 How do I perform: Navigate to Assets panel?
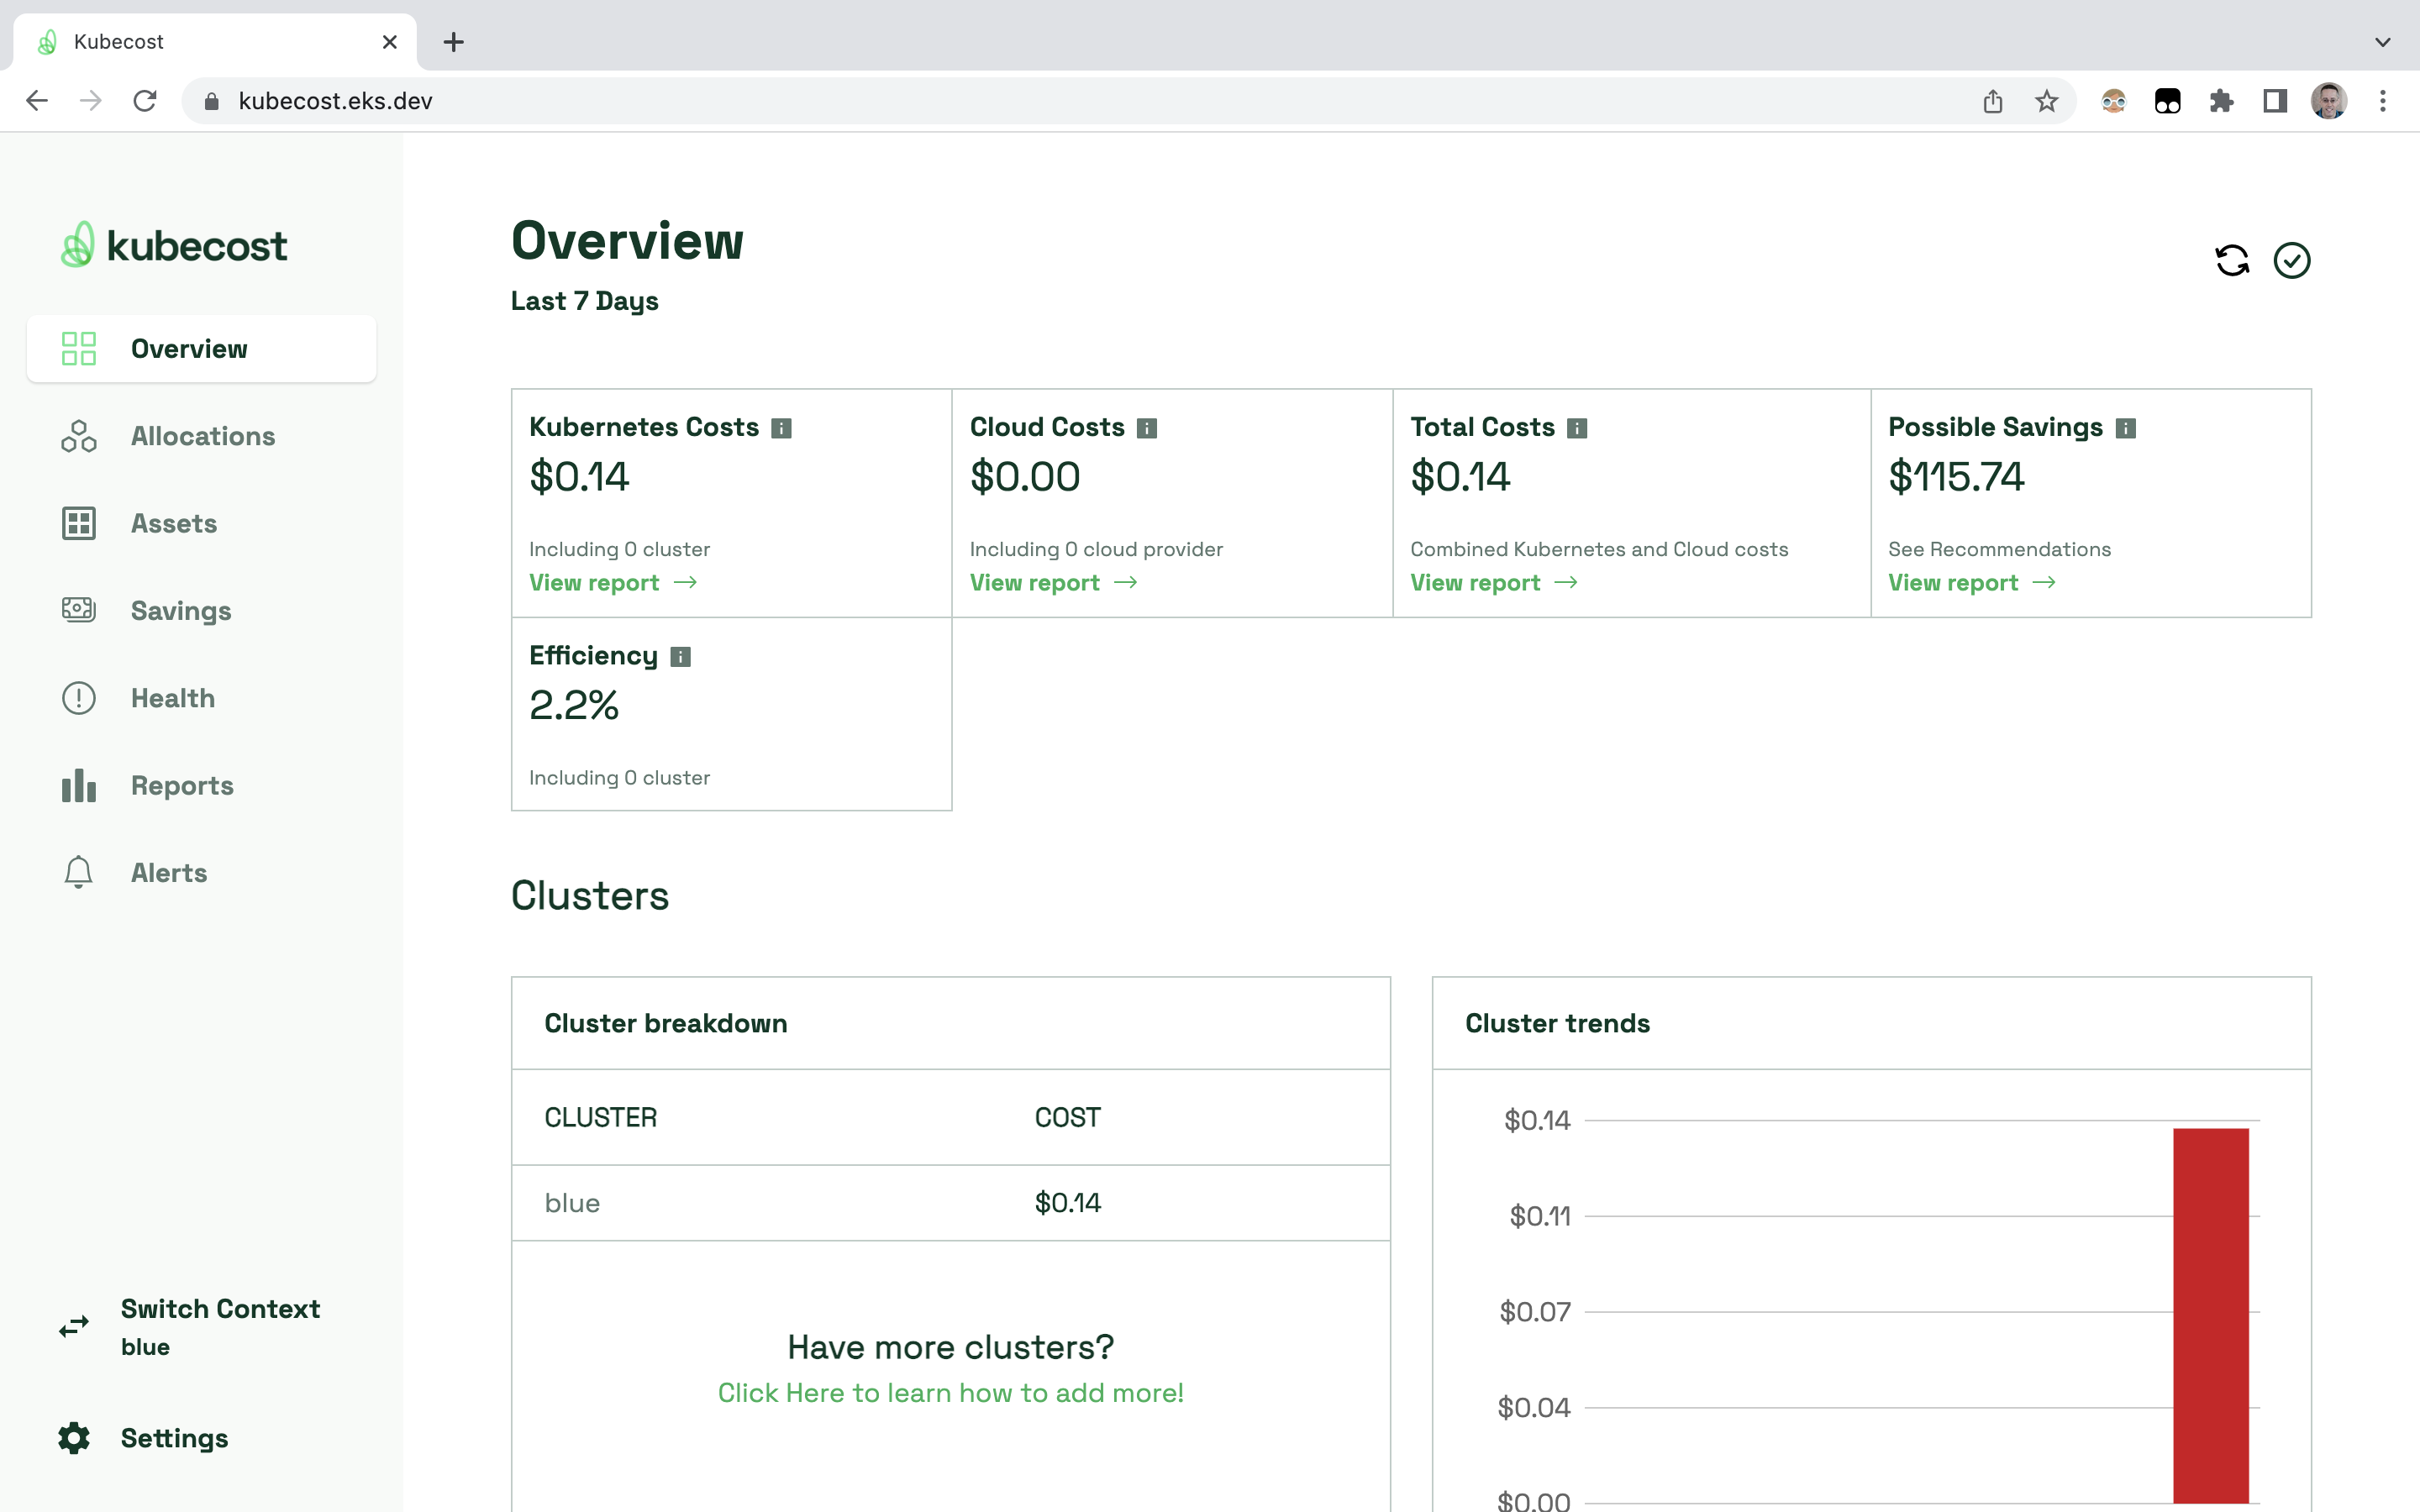tap(174, 522)
